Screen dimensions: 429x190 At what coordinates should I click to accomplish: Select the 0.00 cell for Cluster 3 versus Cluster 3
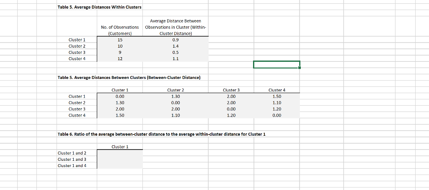[231, 109]
